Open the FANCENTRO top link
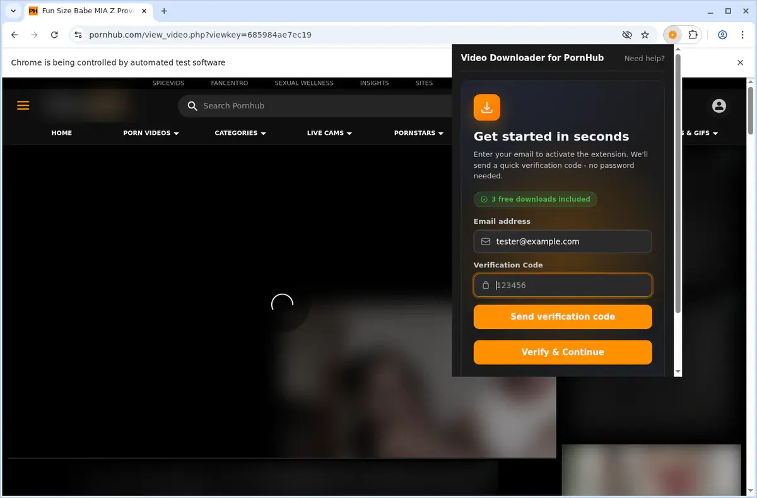 pos(230,83)
